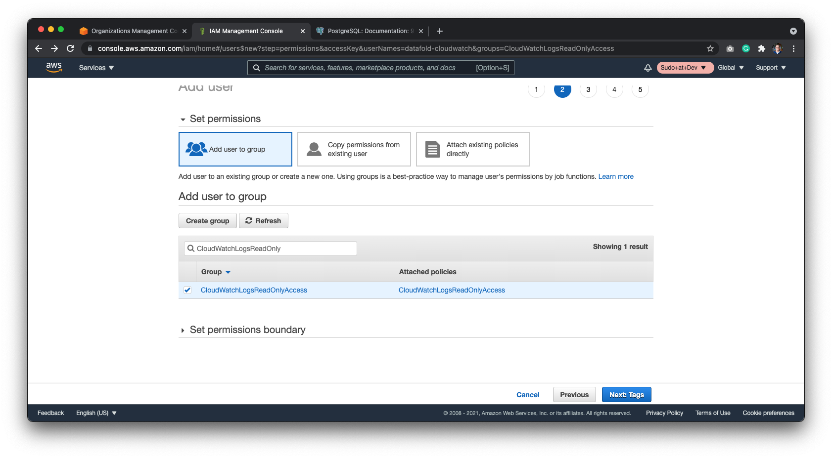Click the AWS services search field
832x458 pixels.
click(x=380, y=68)
